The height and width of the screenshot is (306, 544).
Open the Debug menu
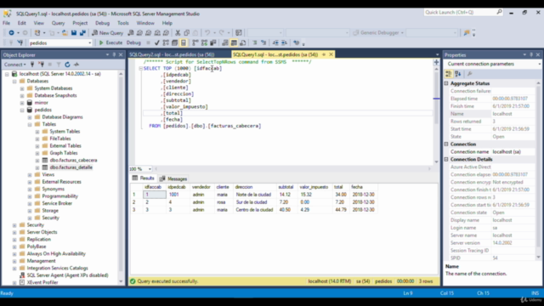click(x=102, y=23)
